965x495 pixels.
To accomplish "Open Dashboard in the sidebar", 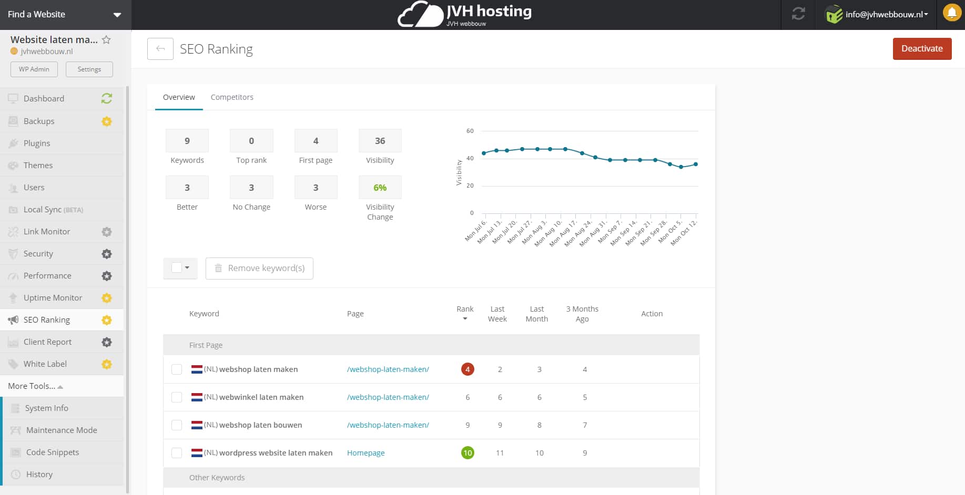I will pos(44,98).
